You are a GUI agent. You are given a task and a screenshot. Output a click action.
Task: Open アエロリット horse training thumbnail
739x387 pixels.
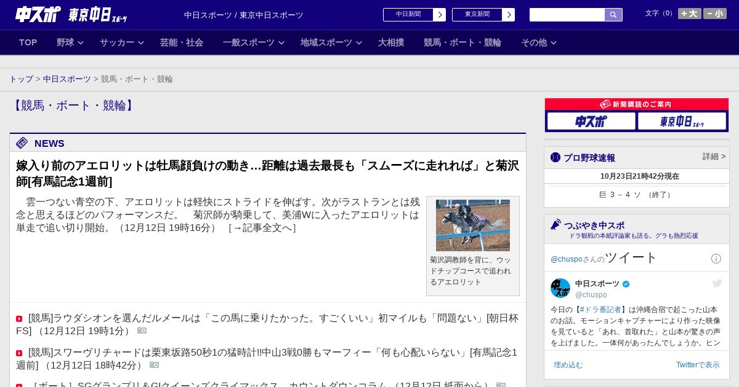(x=473, y=225)
